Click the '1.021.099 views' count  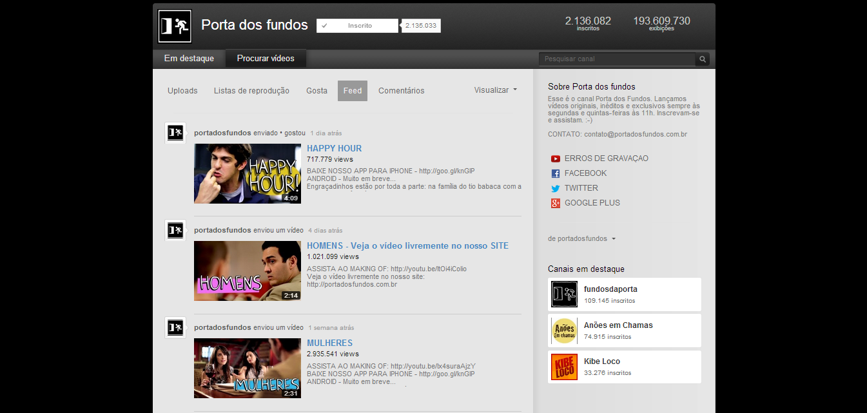pos(333,256)
